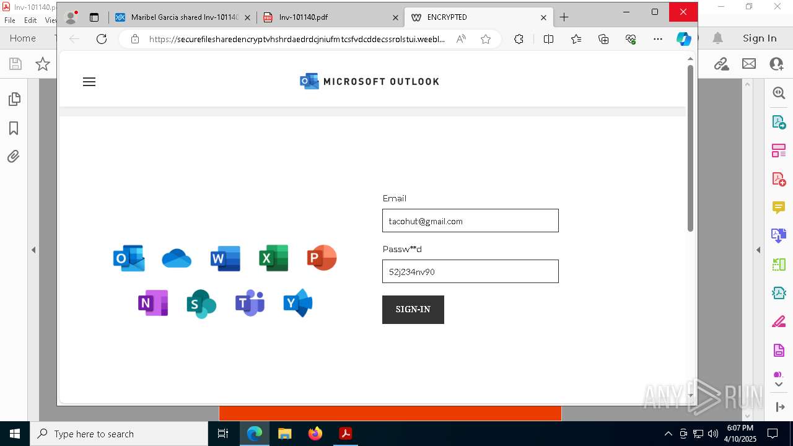793x446 pixels.
Task: Open Task View on taskbar
Action: point(223,434)
